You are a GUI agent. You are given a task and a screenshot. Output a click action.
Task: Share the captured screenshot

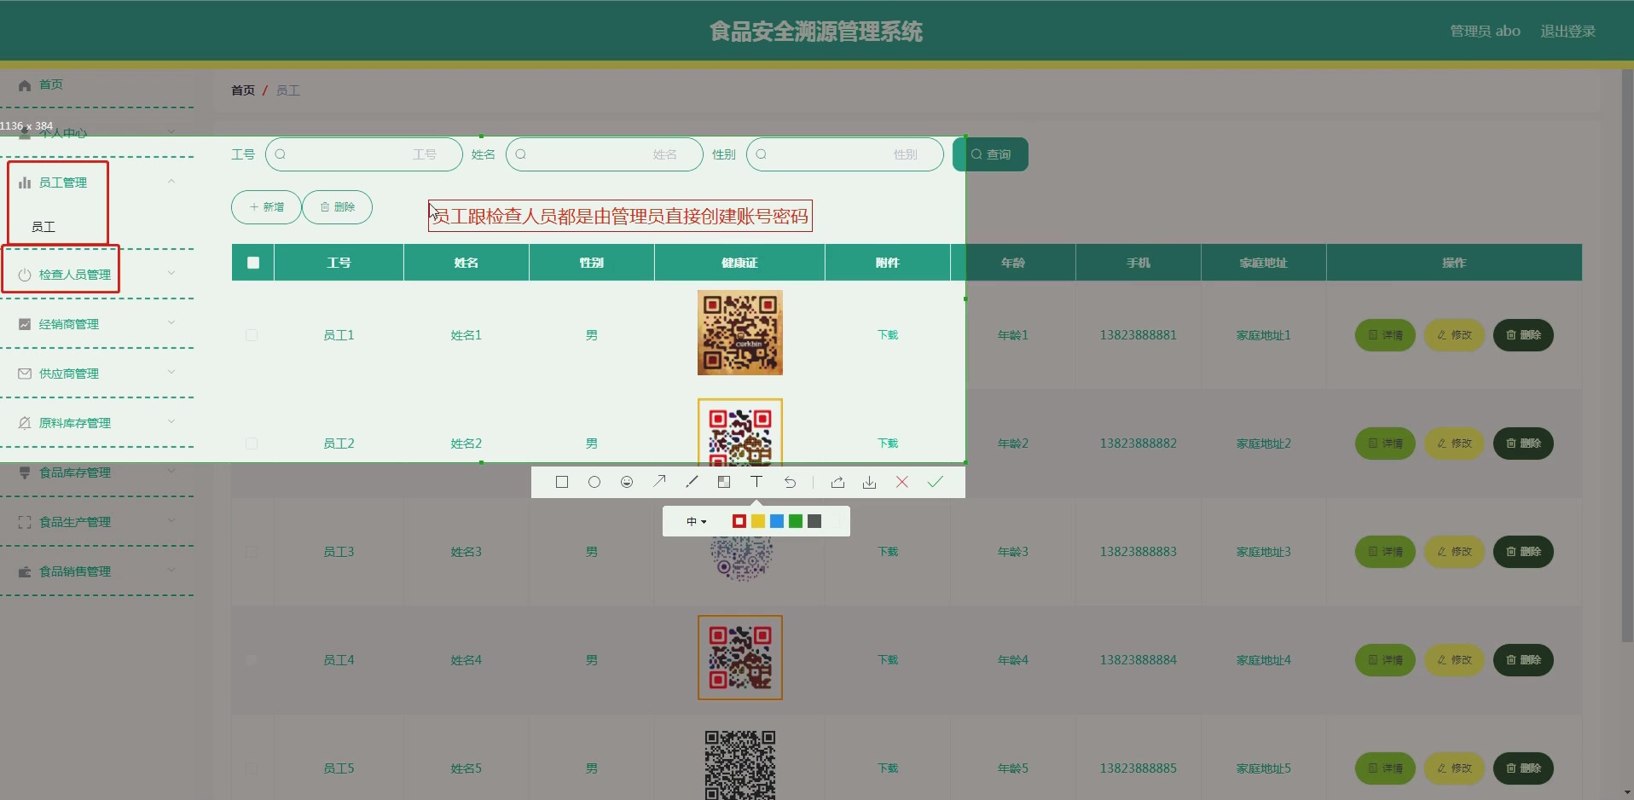(837, 482)
